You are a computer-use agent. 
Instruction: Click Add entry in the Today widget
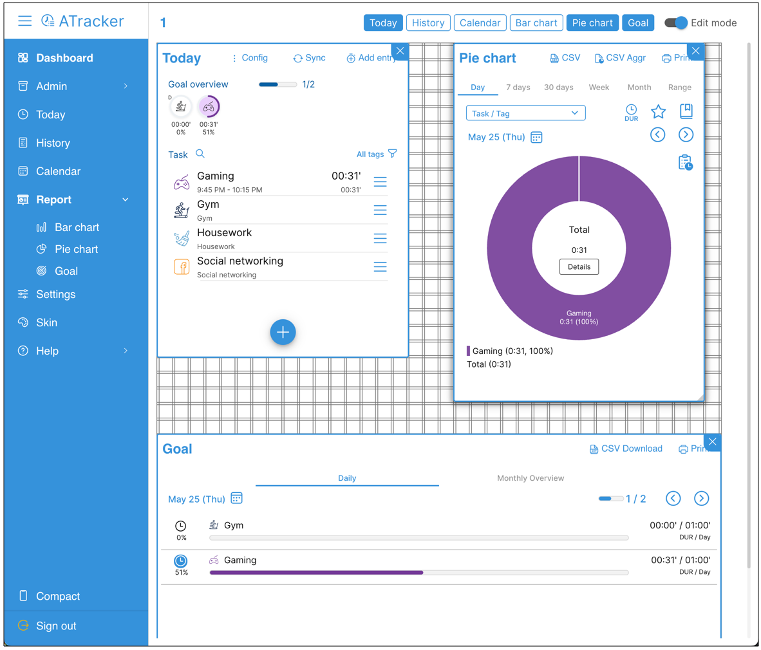(x=371, y=58)
